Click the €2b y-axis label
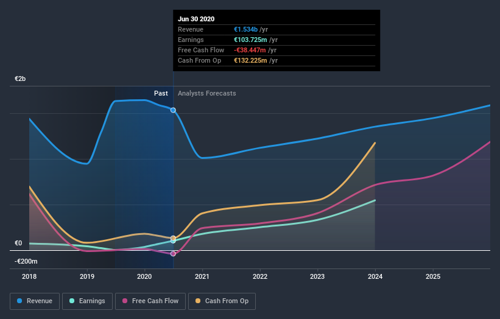500x319 pixels. tap(20, 79)
